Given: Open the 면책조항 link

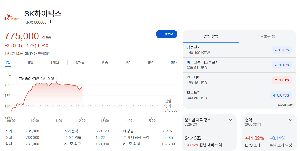Looking at the screenshot, I should tap(44, 54).
